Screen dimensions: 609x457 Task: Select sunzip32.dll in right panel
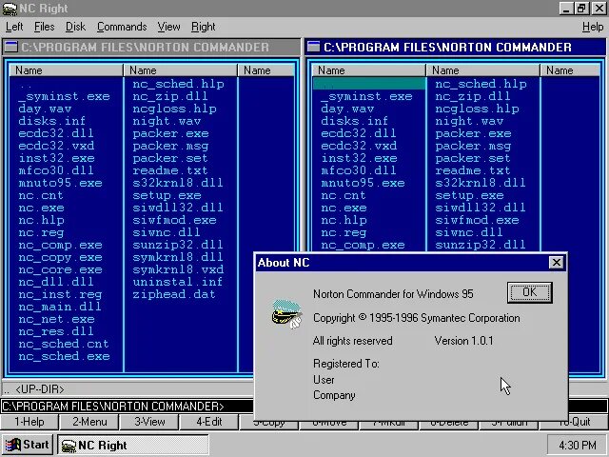(481, 245)
